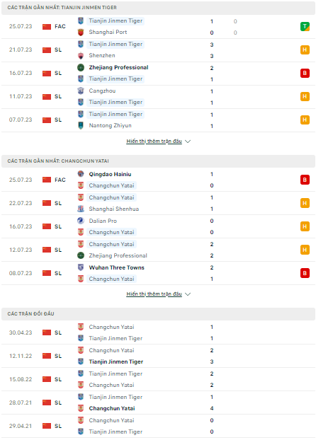Click the orange H badge for Dalian Pro match

tap(305, 226)
